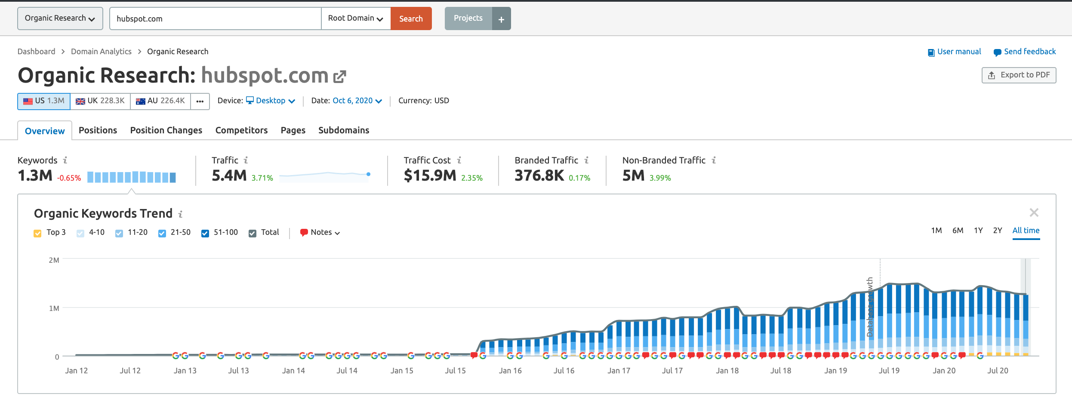
Task: Click the Organic Research breadcrumb text
Action: [178, 52]
